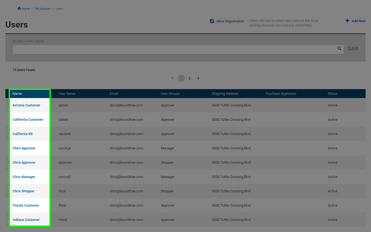Select page 1 in the pagination
The height and width of the screenshot is (232, 371).
click(181, 78)
